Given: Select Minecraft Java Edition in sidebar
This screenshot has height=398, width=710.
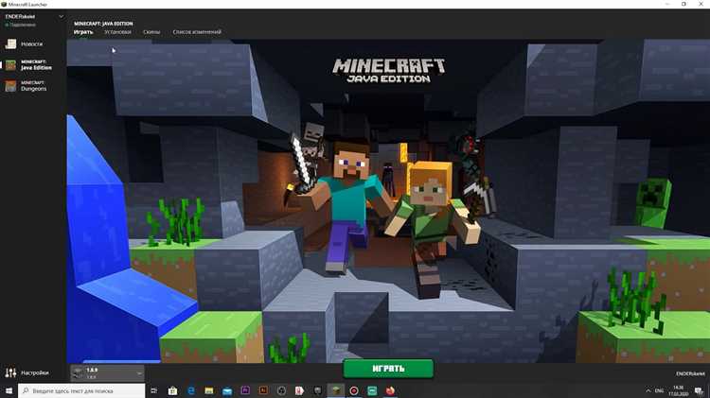Looking at the screenshot, I should 33,64.
